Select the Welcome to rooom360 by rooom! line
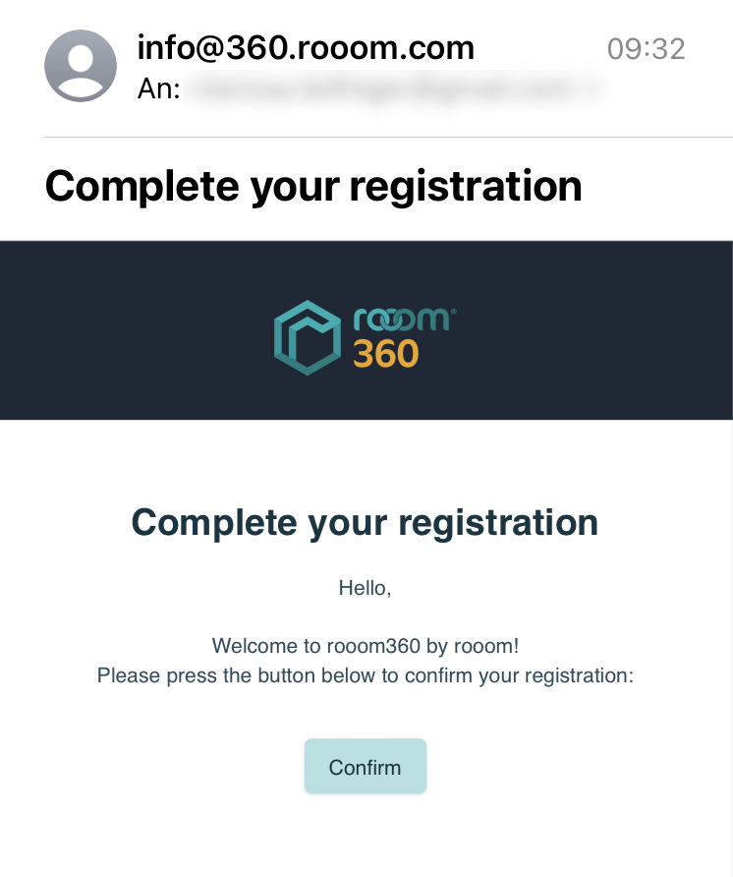 [x=366, y=646]
